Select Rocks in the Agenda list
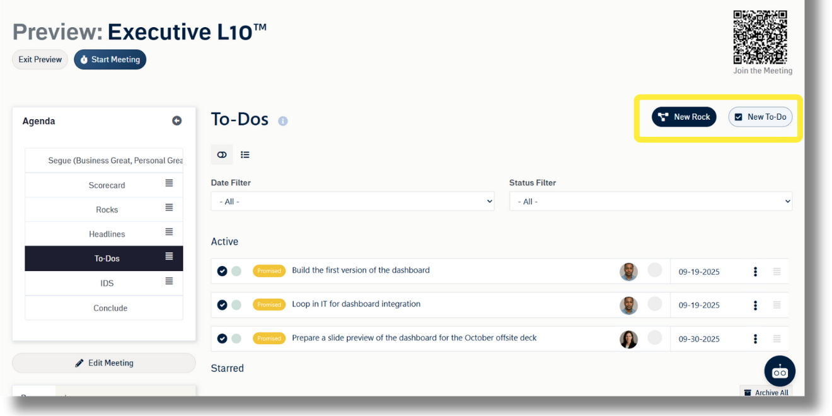Viewport: 832px width, 416px height. [107, 210]
